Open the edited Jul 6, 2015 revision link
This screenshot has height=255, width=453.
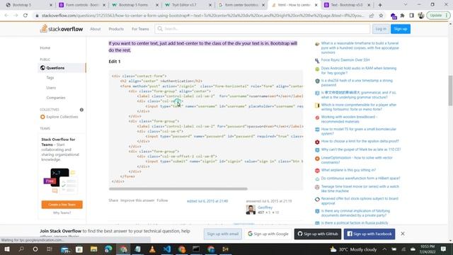pyautogui.click(x=207, y=201)
